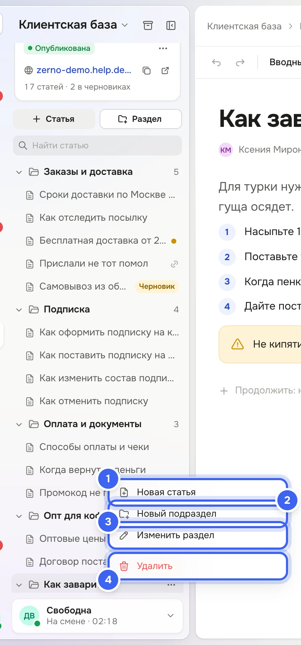The image size is (301, 645).
Task: Click the ДВ agent avatar
Action: [x=29, y=616]
